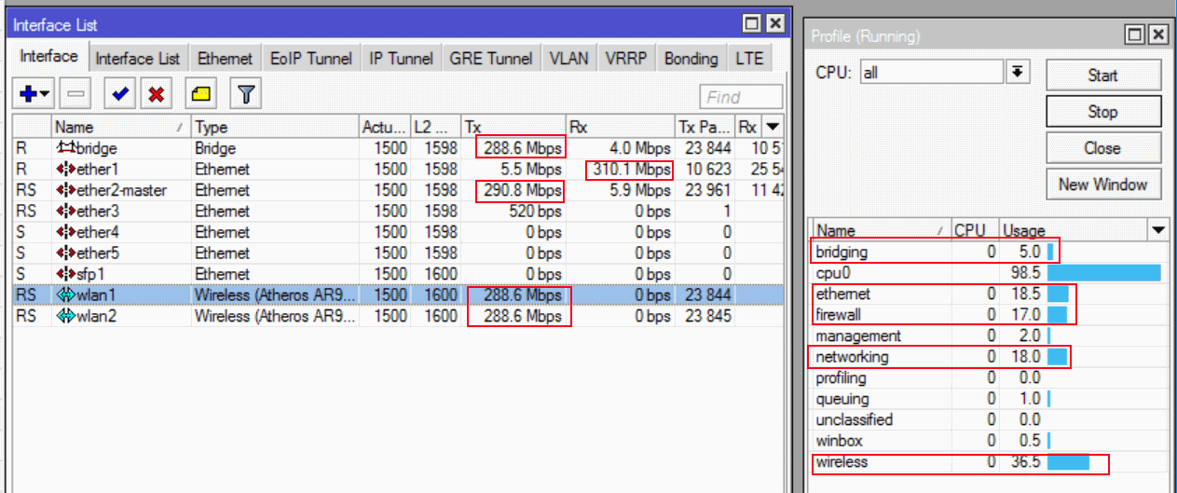Image resolution: width=1177 pixels, height=493 pixels.
Task: Select the ethernet row in Profile
Action: pyautogui.click(x=990, y=294)
